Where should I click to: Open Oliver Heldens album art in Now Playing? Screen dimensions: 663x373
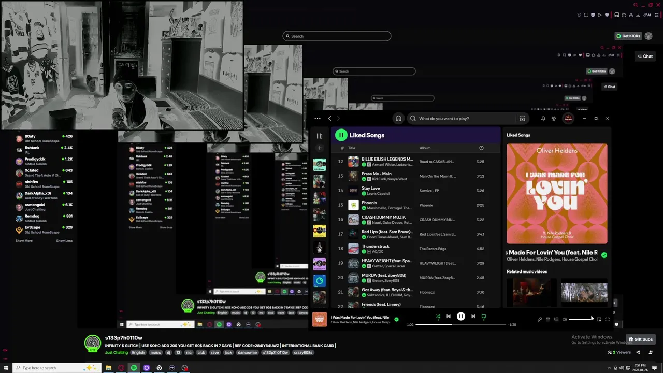tap(557, 194)
